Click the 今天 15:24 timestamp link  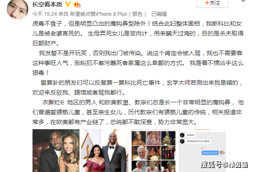click(44, 14)
